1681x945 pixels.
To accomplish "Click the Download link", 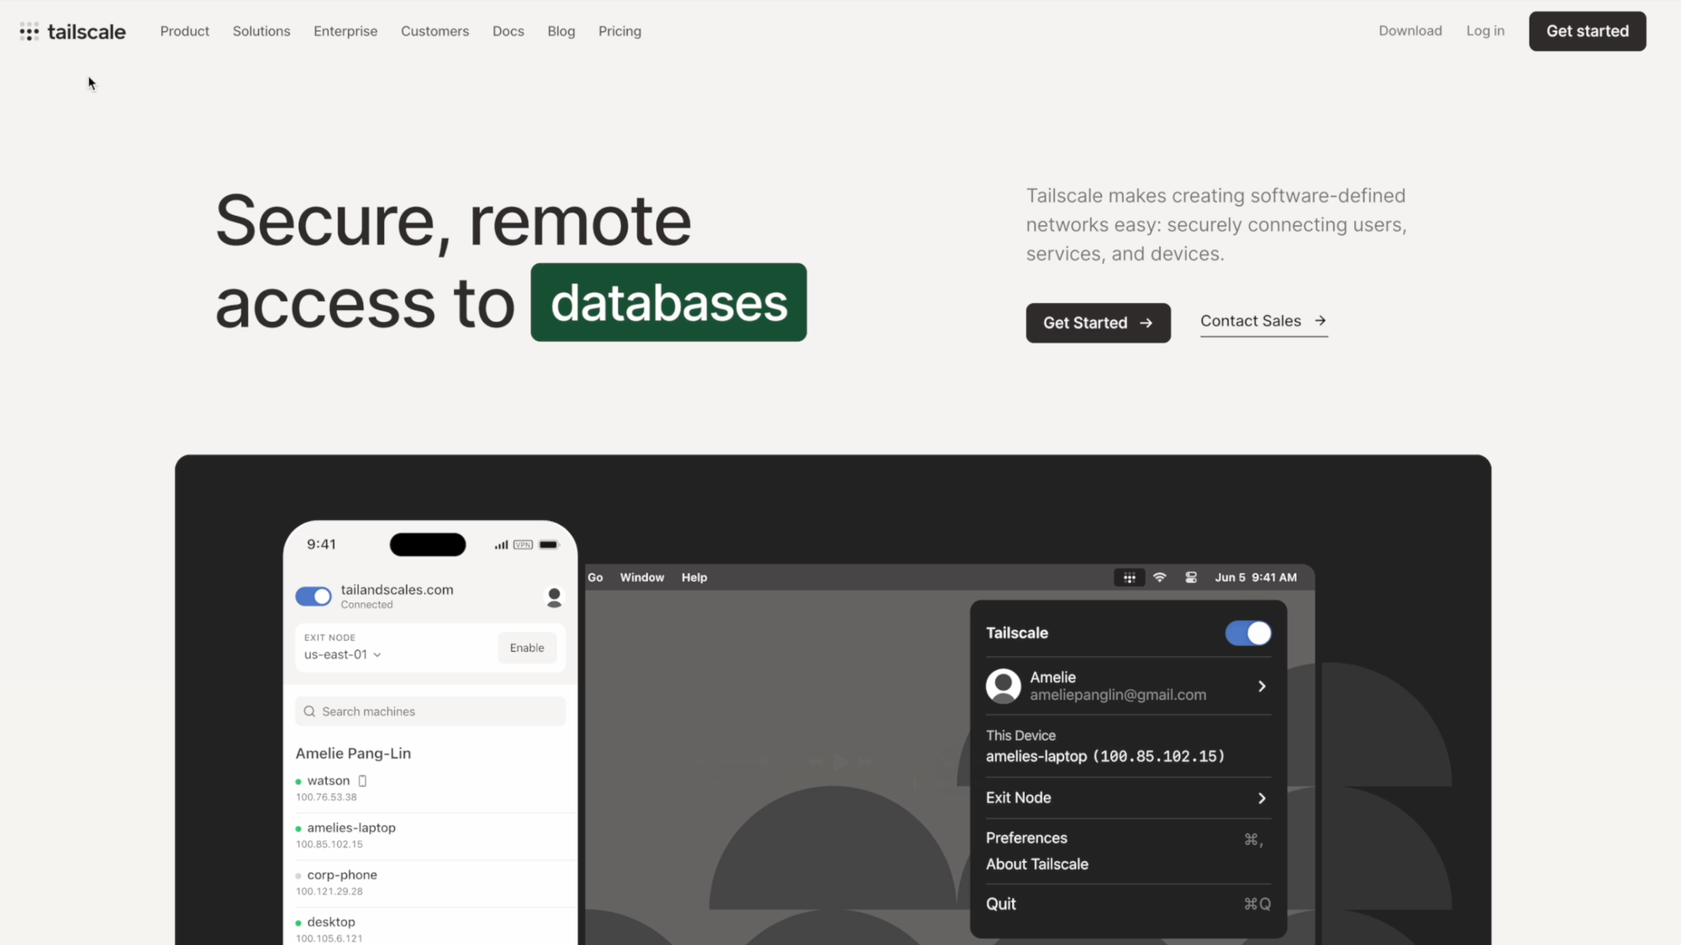I will 1410,30.
